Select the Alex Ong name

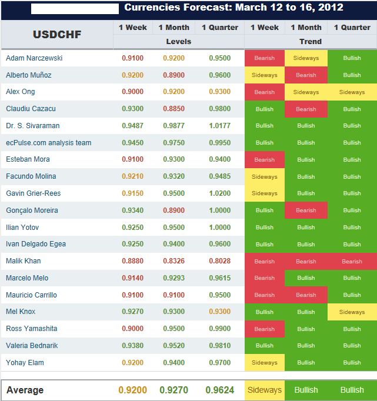point(21,92)
